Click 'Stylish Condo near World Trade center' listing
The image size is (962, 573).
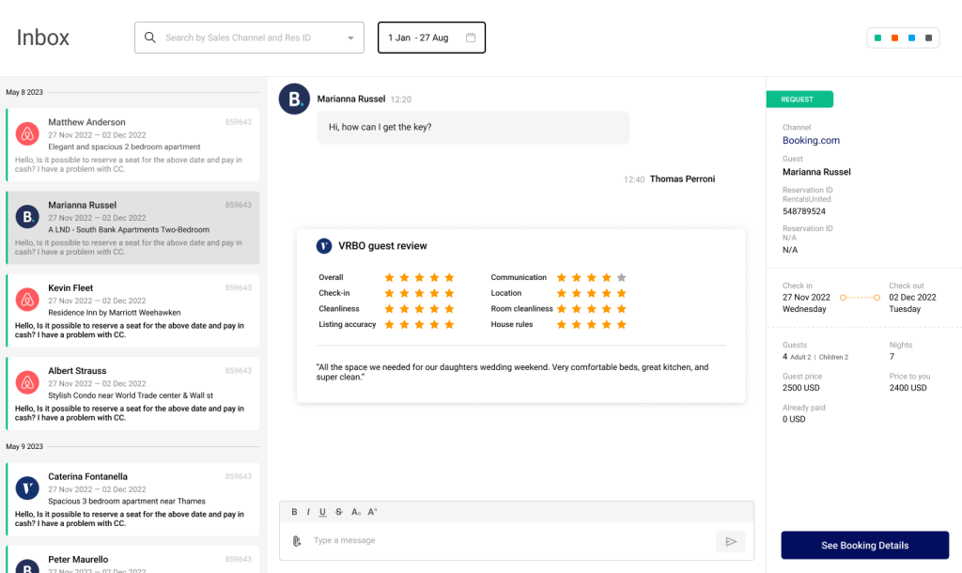[131, 395]
